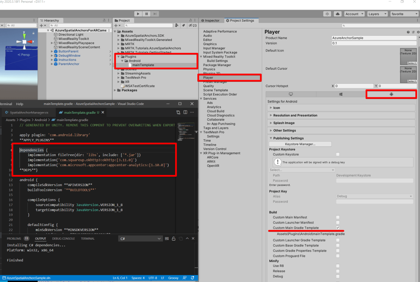The width and height of the screenshot is (420, 282).
Task: Toggle hidden packages visibility count icon
Action: pos(192,26)
